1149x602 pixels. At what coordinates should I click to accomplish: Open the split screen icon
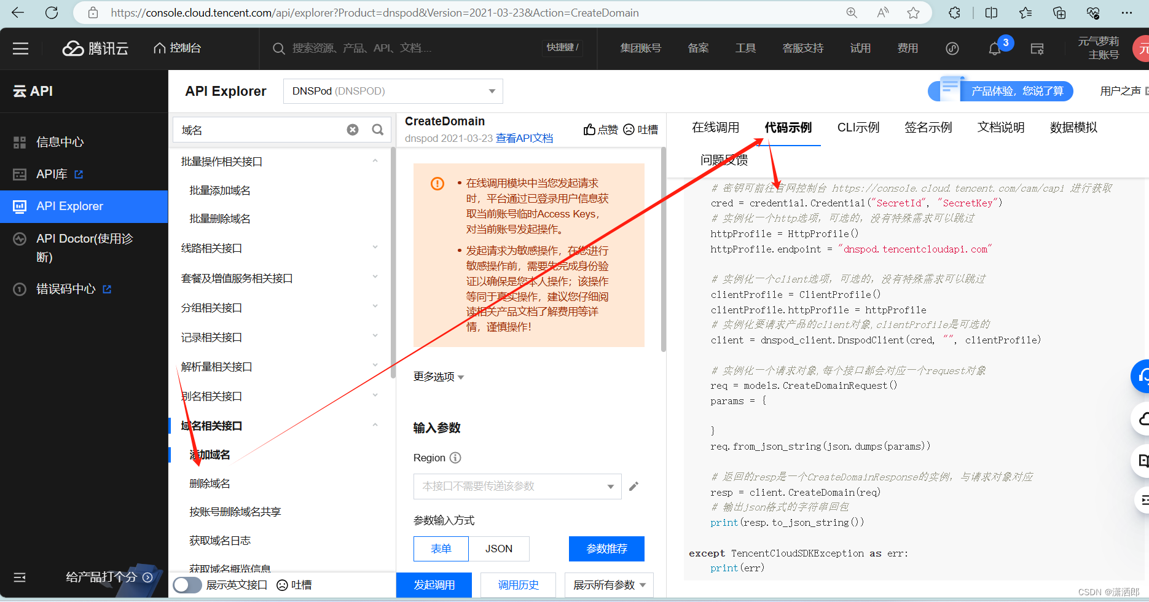pos(991,13)
